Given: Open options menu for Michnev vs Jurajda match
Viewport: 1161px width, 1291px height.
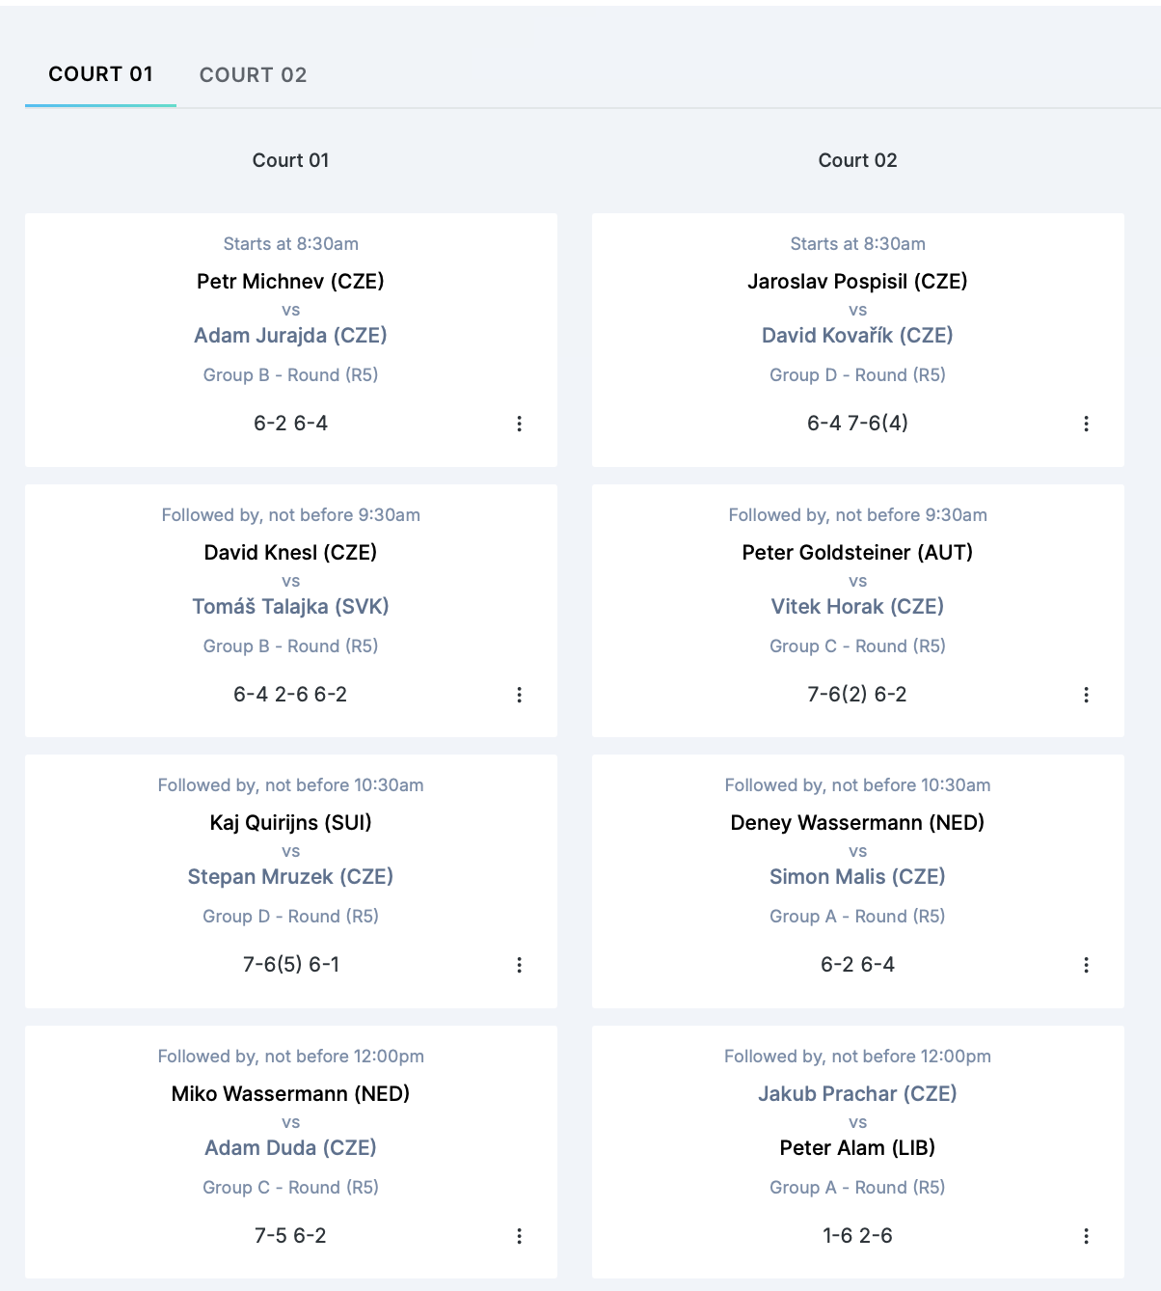Looking at the screenshot, I should pyautogui.click(x=519, y=424).
